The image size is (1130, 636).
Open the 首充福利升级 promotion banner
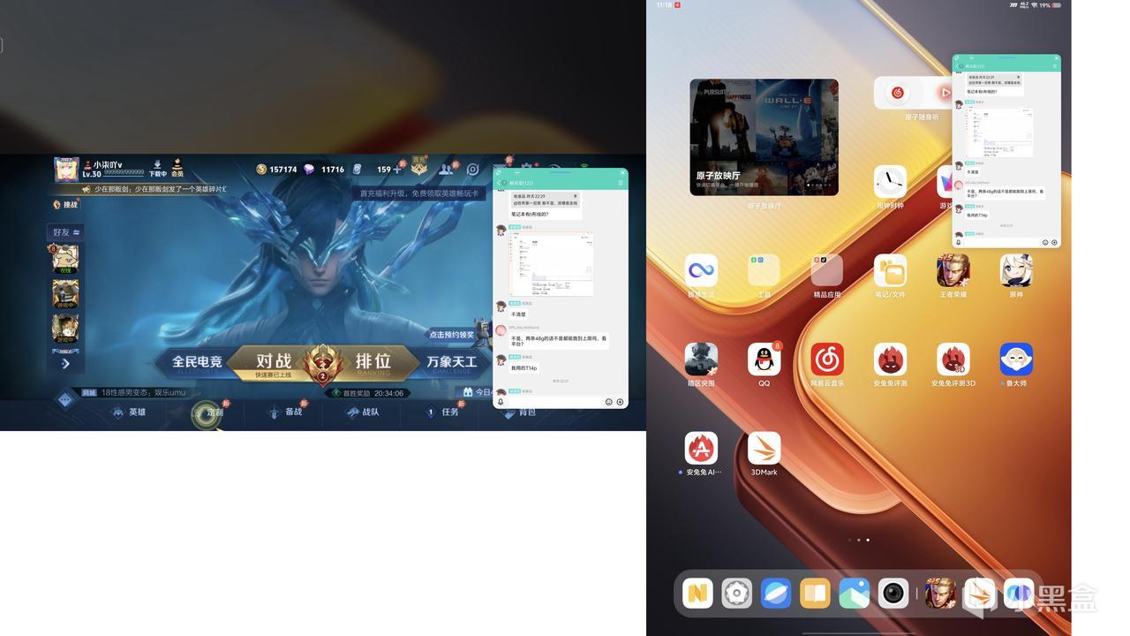point(420,193)
